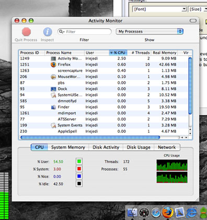Open the Mail stamp icon in Dock
Image resolution: width=207 pixels, height=220 pixels.
point(179,212)
